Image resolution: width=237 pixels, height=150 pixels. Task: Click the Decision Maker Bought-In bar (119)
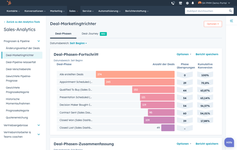point(158,105)
